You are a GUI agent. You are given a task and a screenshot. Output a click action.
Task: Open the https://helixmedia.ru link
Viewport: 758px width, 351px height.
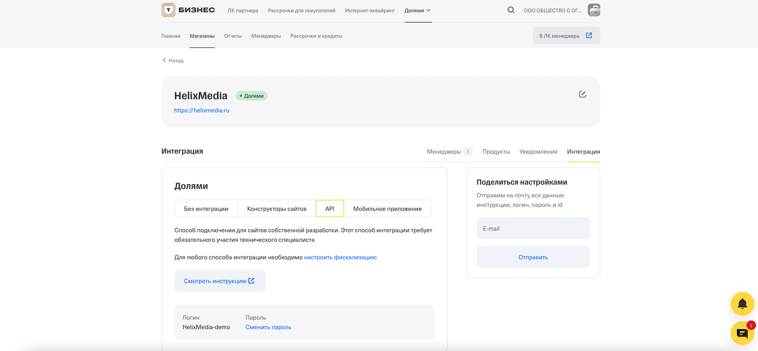tap(202, 110)
